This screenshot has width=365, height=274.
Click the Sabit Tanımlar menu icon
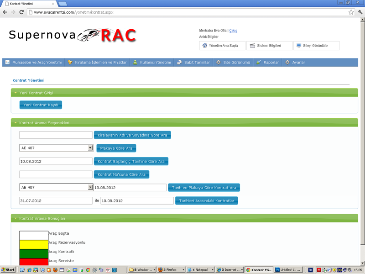point(179,62)
